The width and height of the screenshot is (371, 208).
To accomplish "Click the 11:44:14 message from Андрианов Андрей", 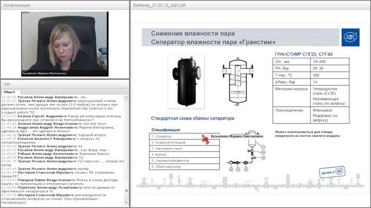I will (x=58, y=129).
